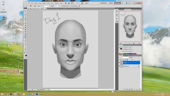Click the highlighted Smudge tool
The height and width of the screenshot is (96, 170).
[x=25, y=36]
